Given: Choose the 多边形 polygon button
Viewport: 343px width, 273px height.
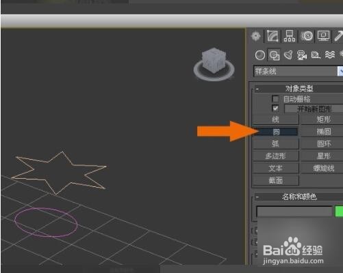Looking at the screenshot, I should [x=275, y=156].
